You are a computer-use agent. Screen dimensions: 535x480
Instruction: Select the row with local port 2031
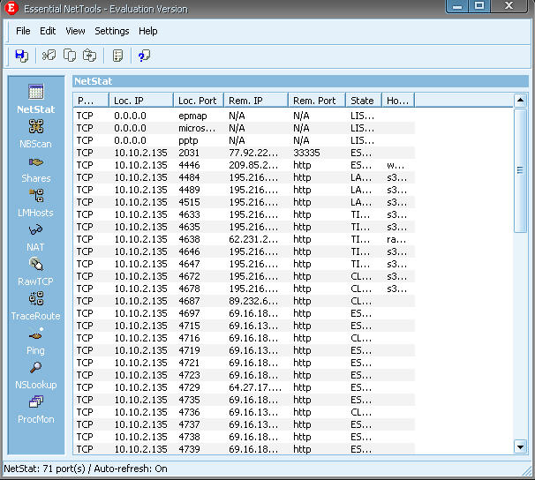click(245, 153)
